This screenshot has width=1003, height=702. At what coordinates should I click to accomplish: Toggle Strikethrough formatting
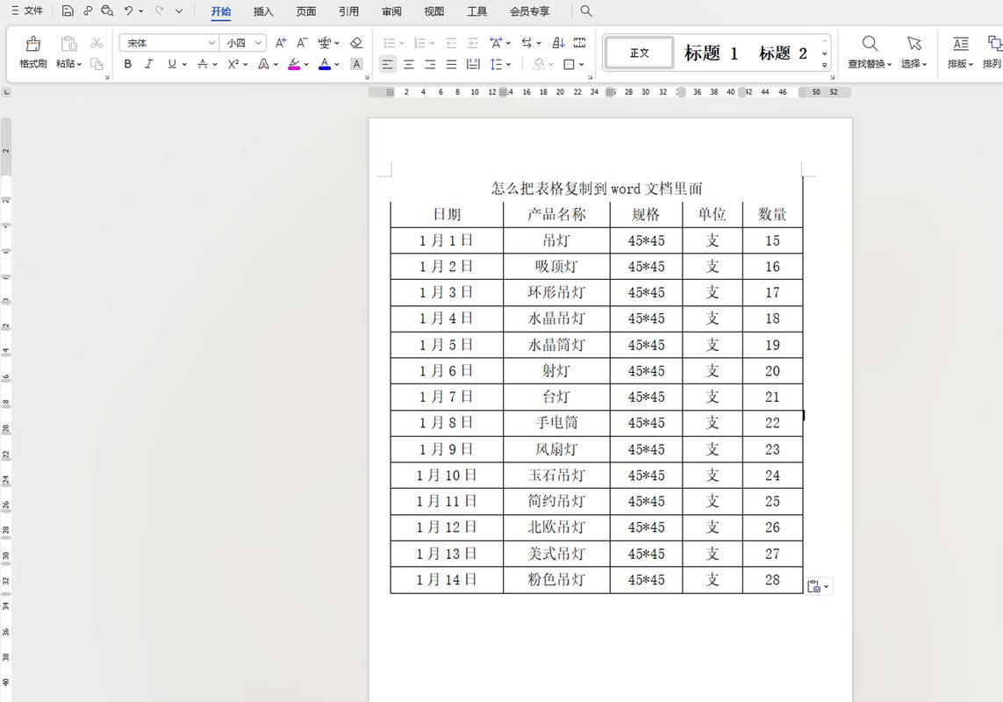pos(202,64)
